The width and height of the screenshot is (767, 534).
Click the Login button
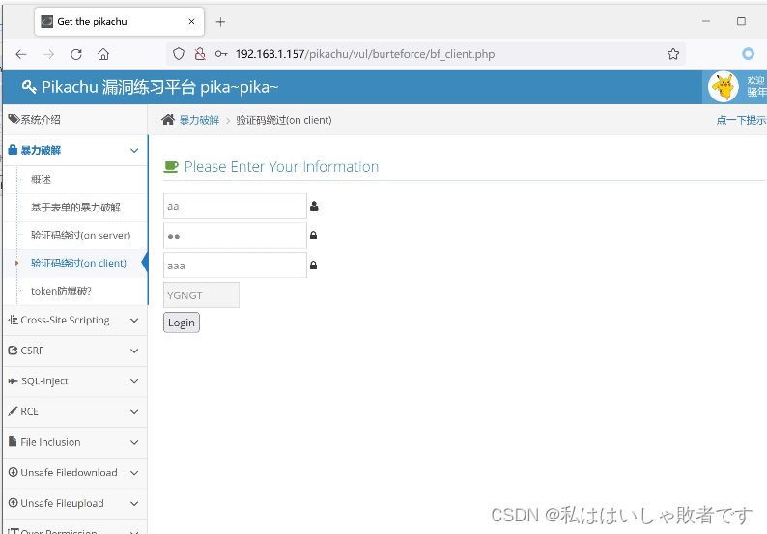click(182, 323)
